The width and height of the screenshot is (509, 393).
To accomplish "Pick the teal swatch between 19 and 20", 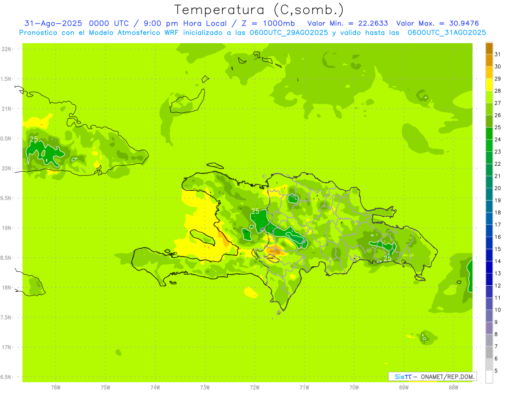I will (x=489, y=194).
